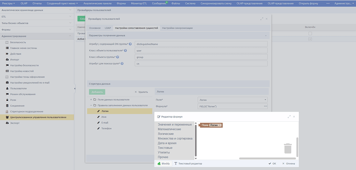This screenshot has height=170, width=356.
Task: Click help icon for Класс объекта пользователя
Action: pos(125,50)
